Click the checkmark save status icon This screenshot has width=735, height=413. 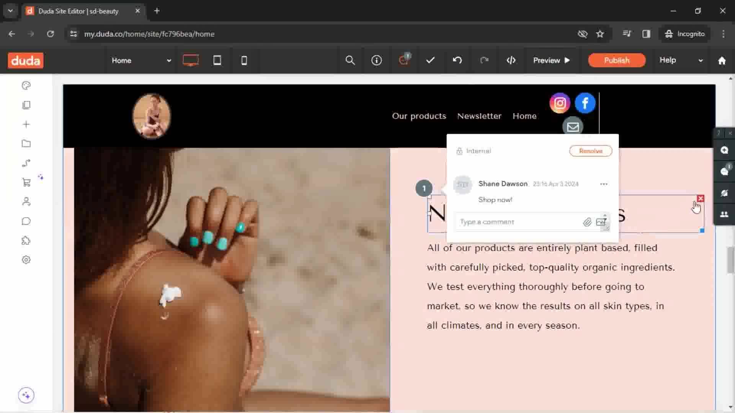[x=430, y=60]
